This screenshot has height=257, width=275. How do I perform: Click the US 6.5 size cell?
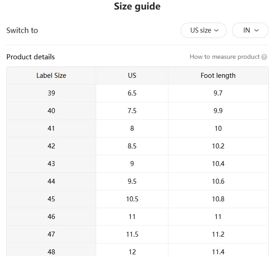pos(132,93)
